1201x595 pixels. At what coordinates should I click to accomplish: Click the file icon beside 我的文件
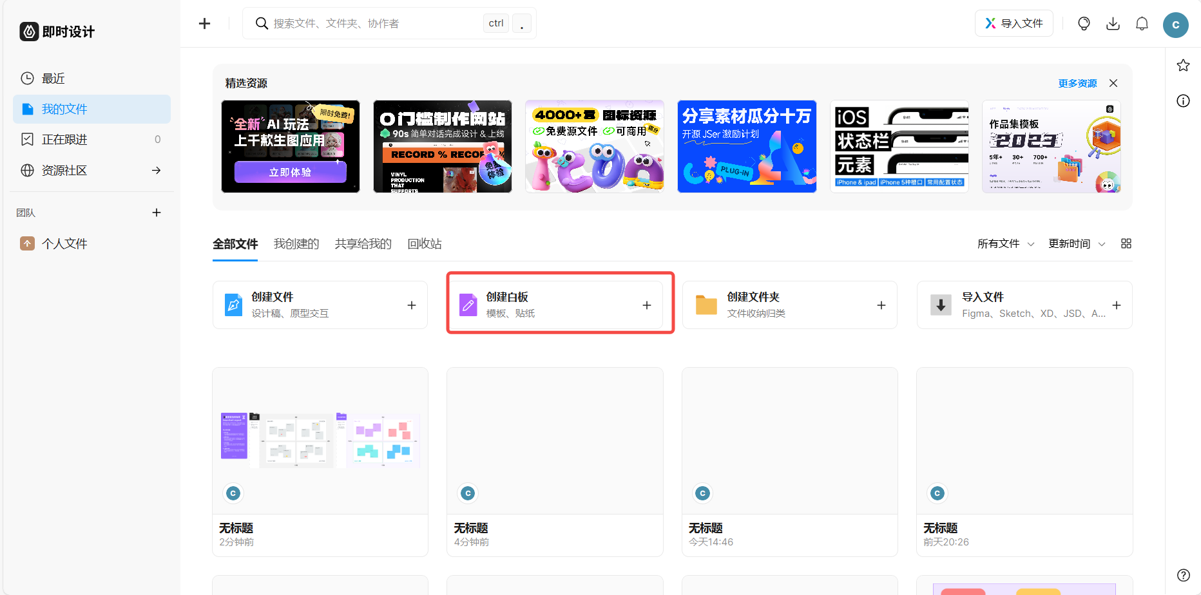click(27, 109)
